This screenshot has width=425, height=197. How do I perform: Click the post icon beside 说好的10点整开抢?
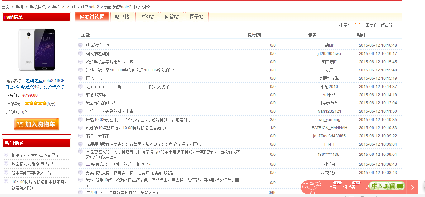(80, 128)
